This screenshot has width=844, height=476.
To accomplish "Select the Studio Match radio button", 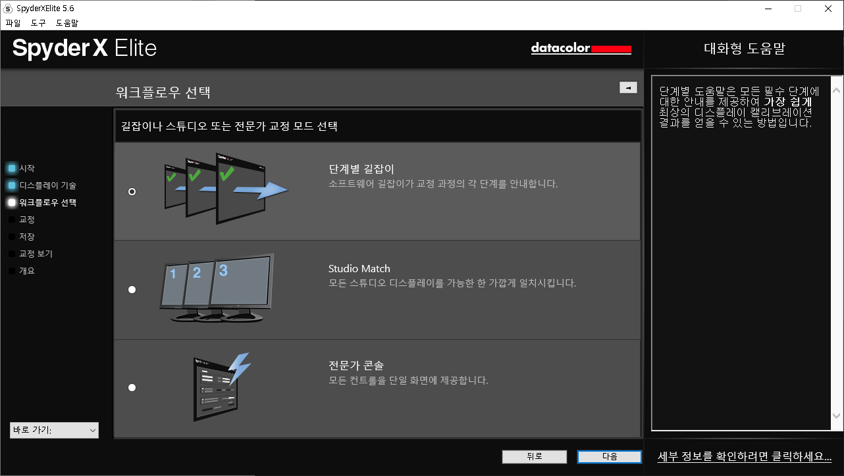I will coord(132,289).
